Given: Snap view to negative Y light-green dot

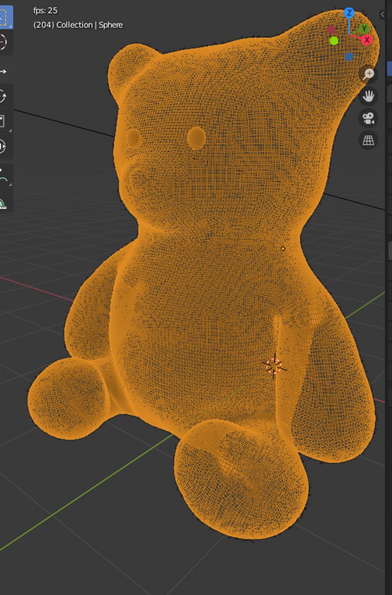Looking at the screenshot, I should tap(334, 41).
